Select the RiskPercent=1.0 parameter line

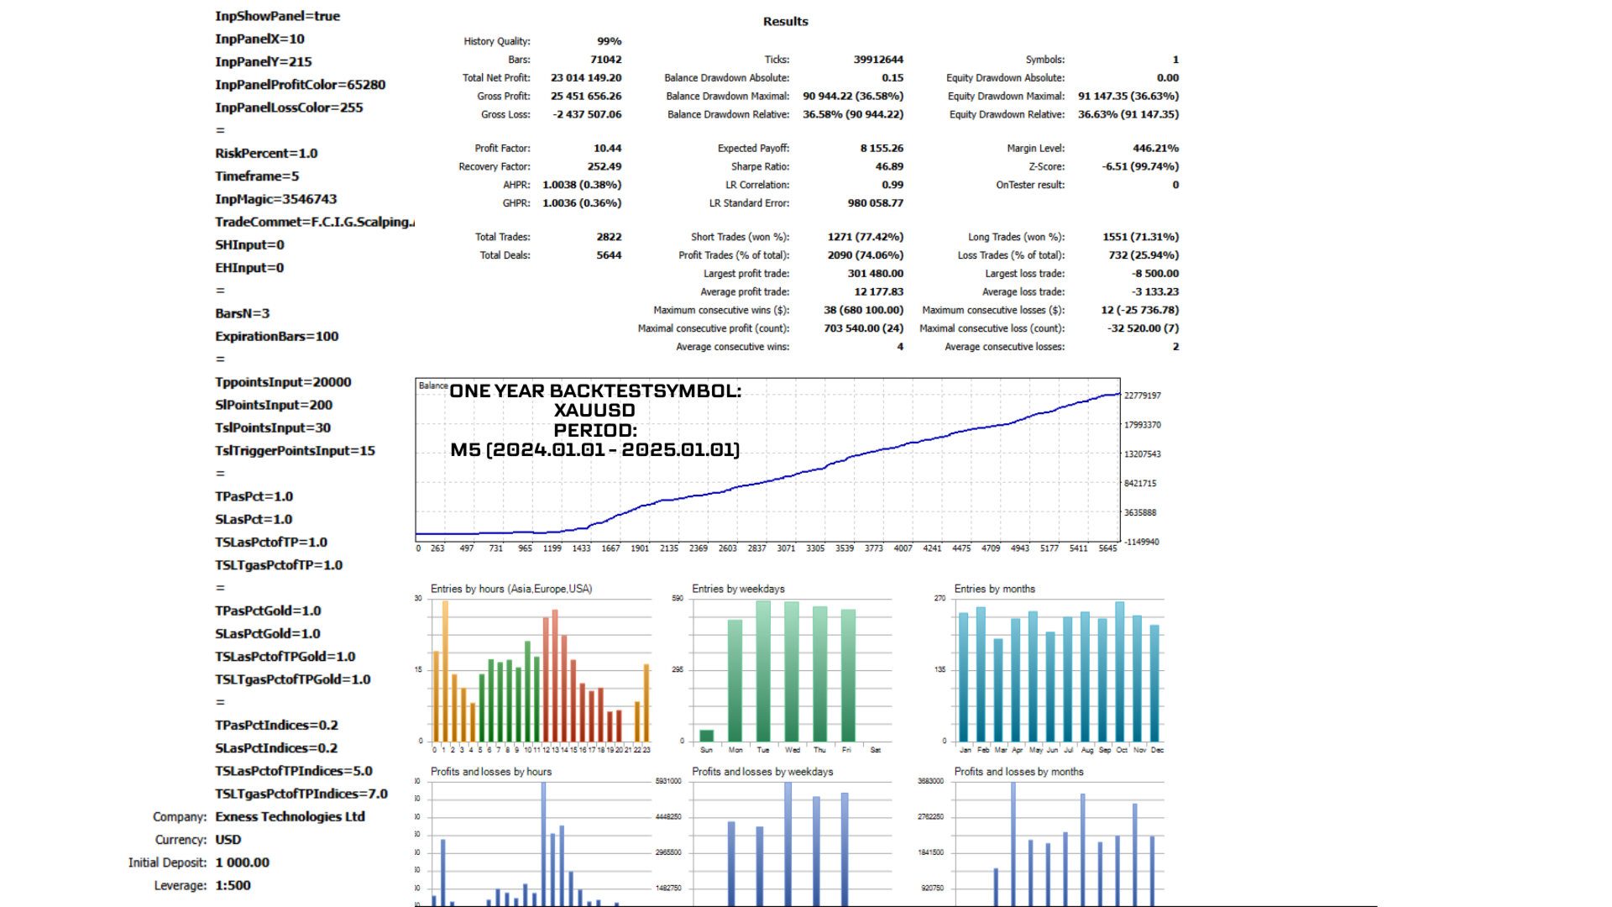tap(266, 154)
